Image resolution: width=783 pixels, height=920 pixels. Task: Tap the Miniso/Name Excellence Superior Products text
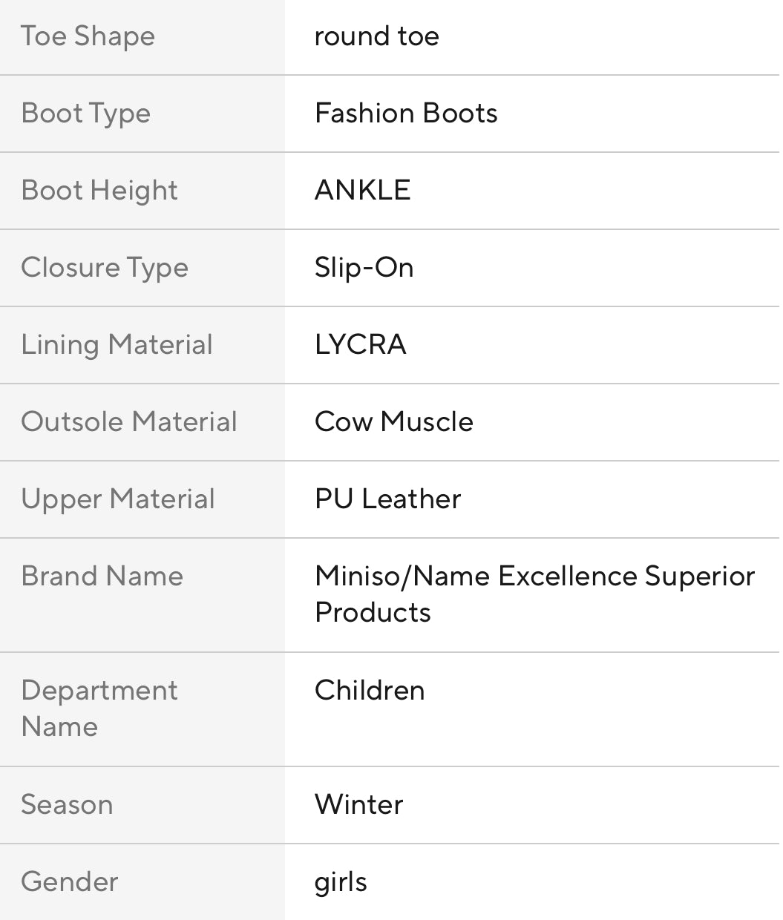534,594
